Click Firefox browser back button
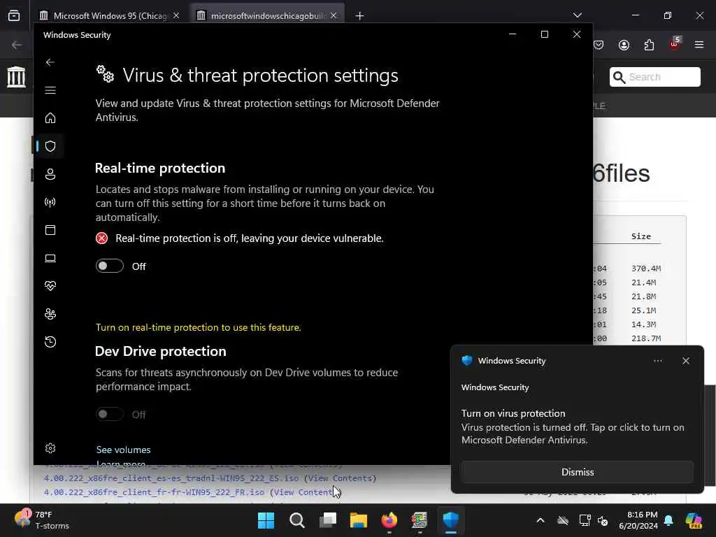 click(x=17, y=45)
